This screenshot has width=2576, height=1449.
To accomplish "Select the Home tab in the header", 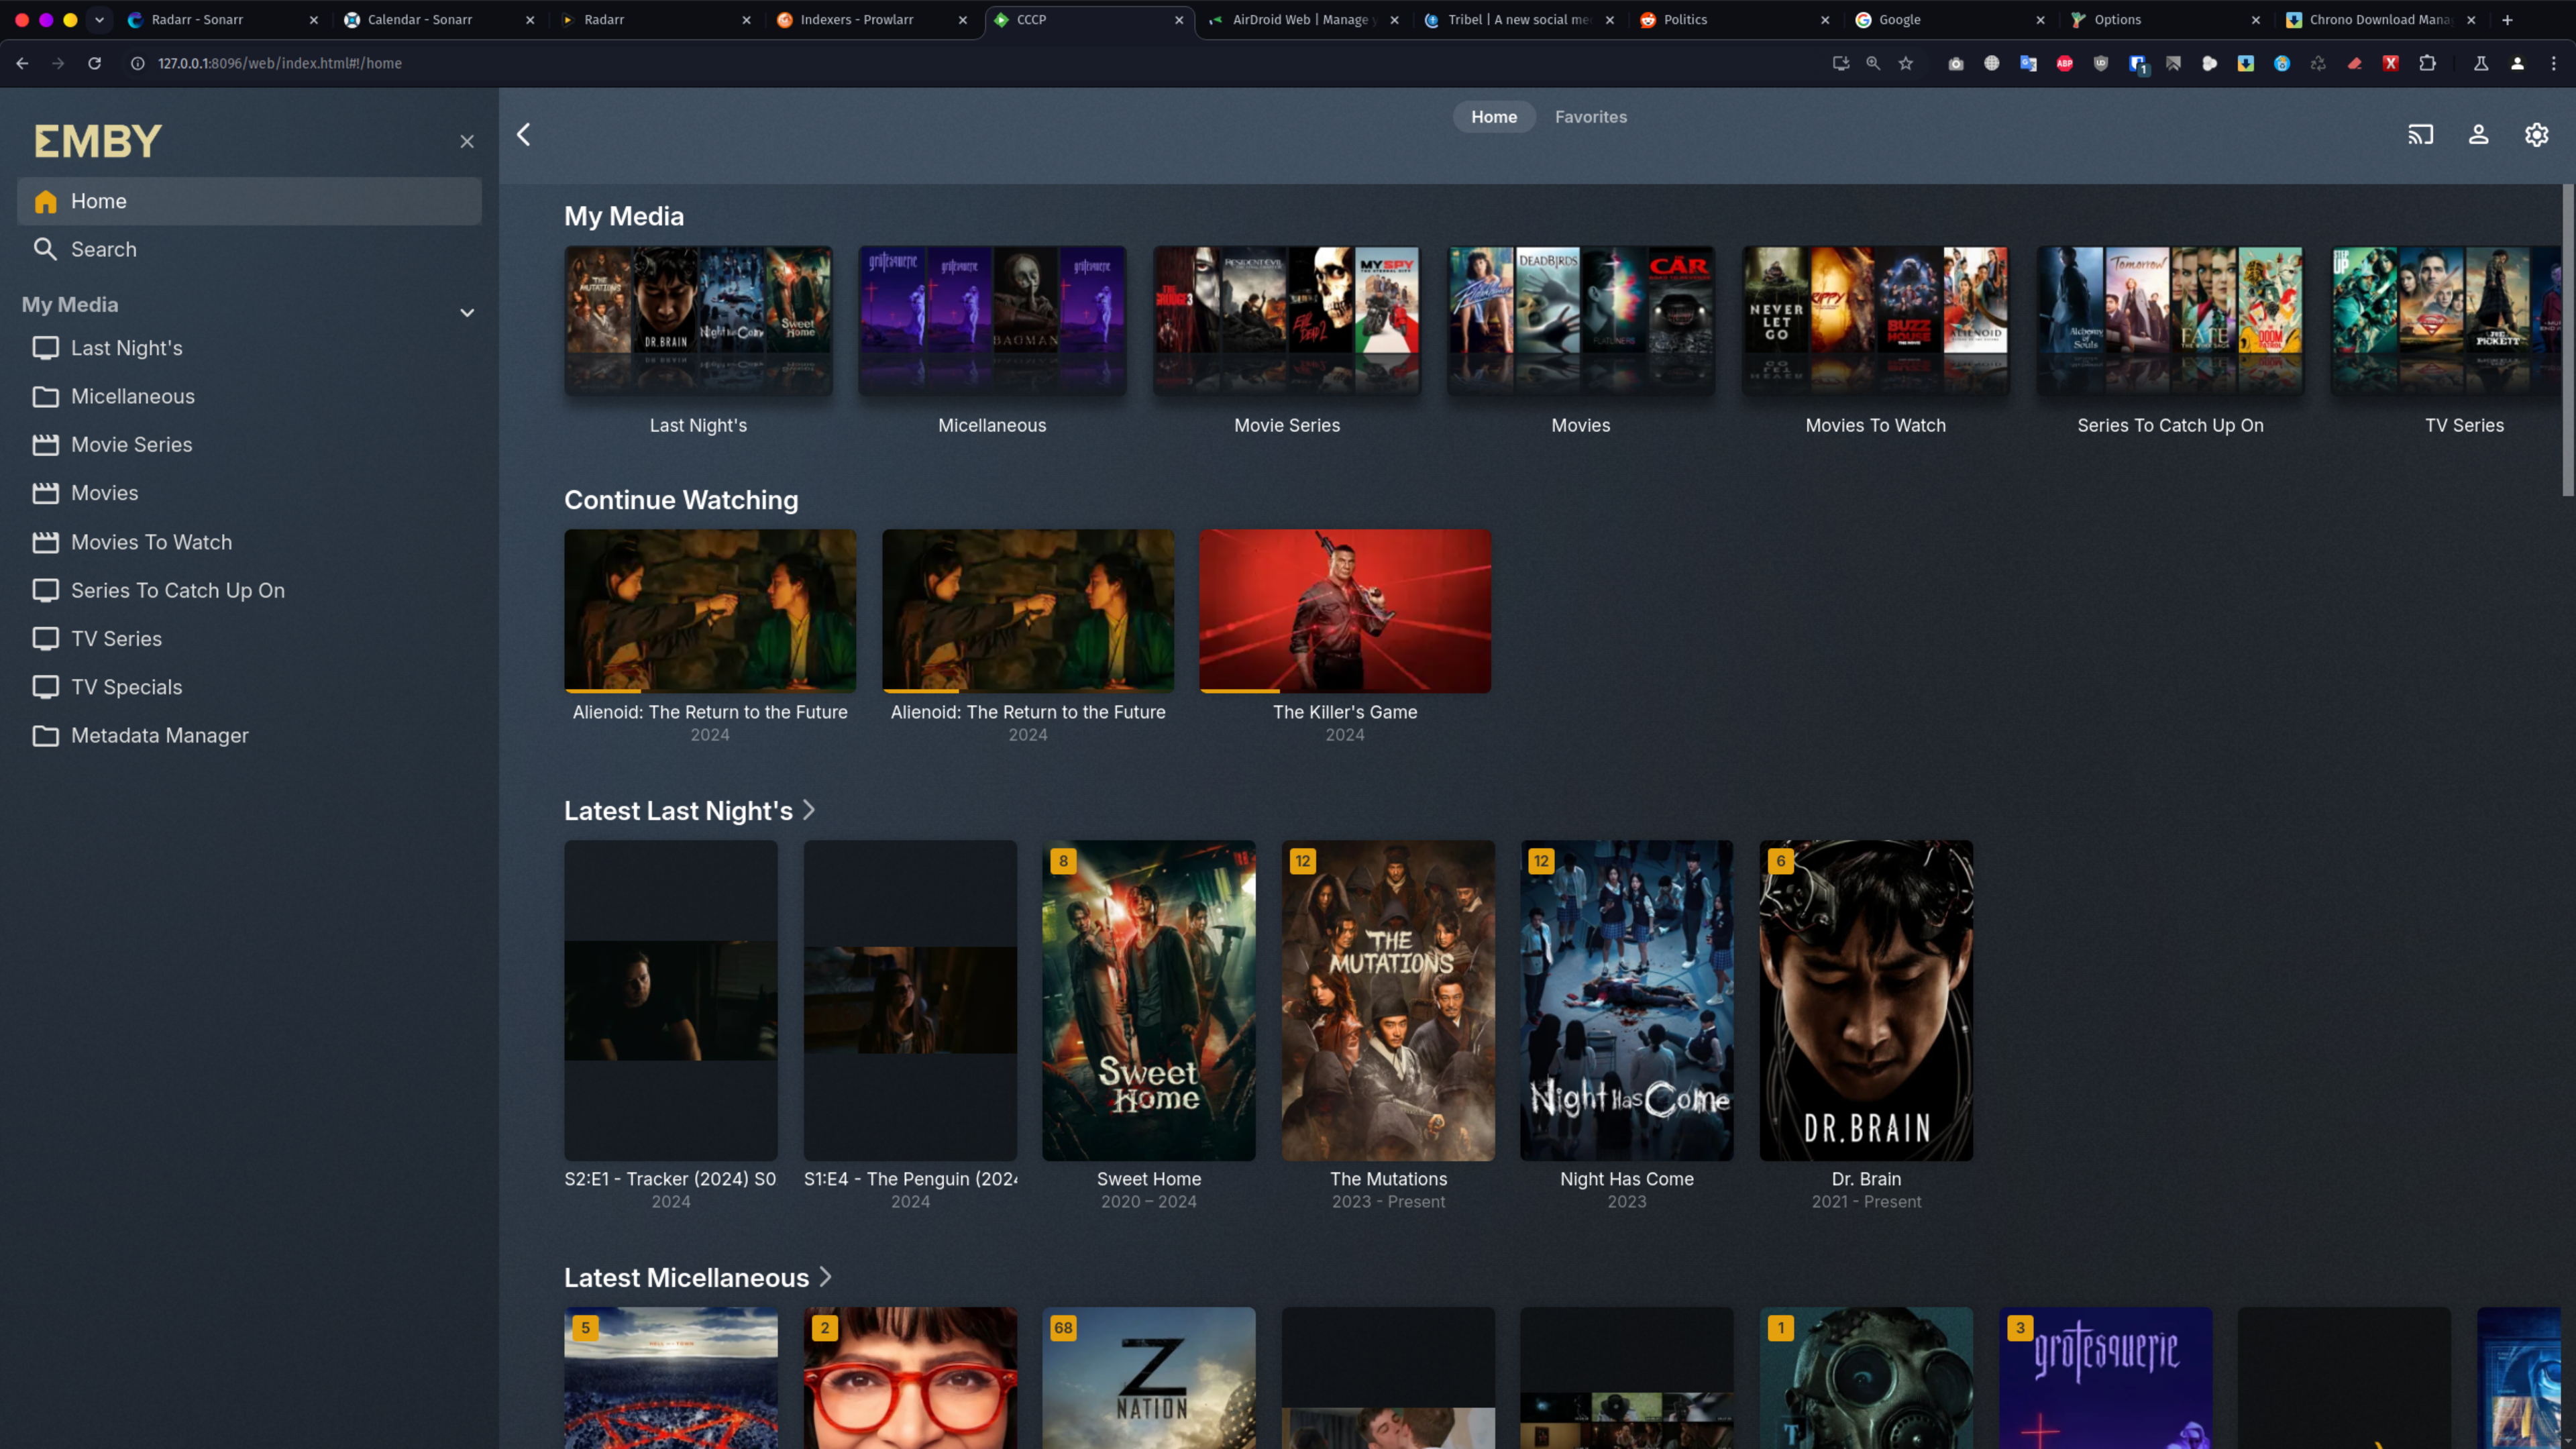I will (1493, 117).
